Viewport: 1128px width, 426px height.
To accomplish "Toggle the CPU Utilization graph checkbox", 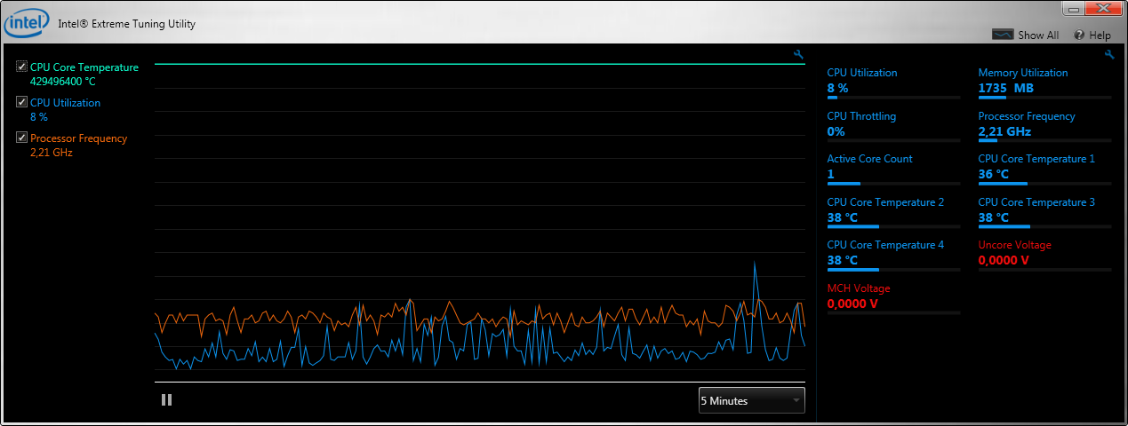I will point(21,102).
